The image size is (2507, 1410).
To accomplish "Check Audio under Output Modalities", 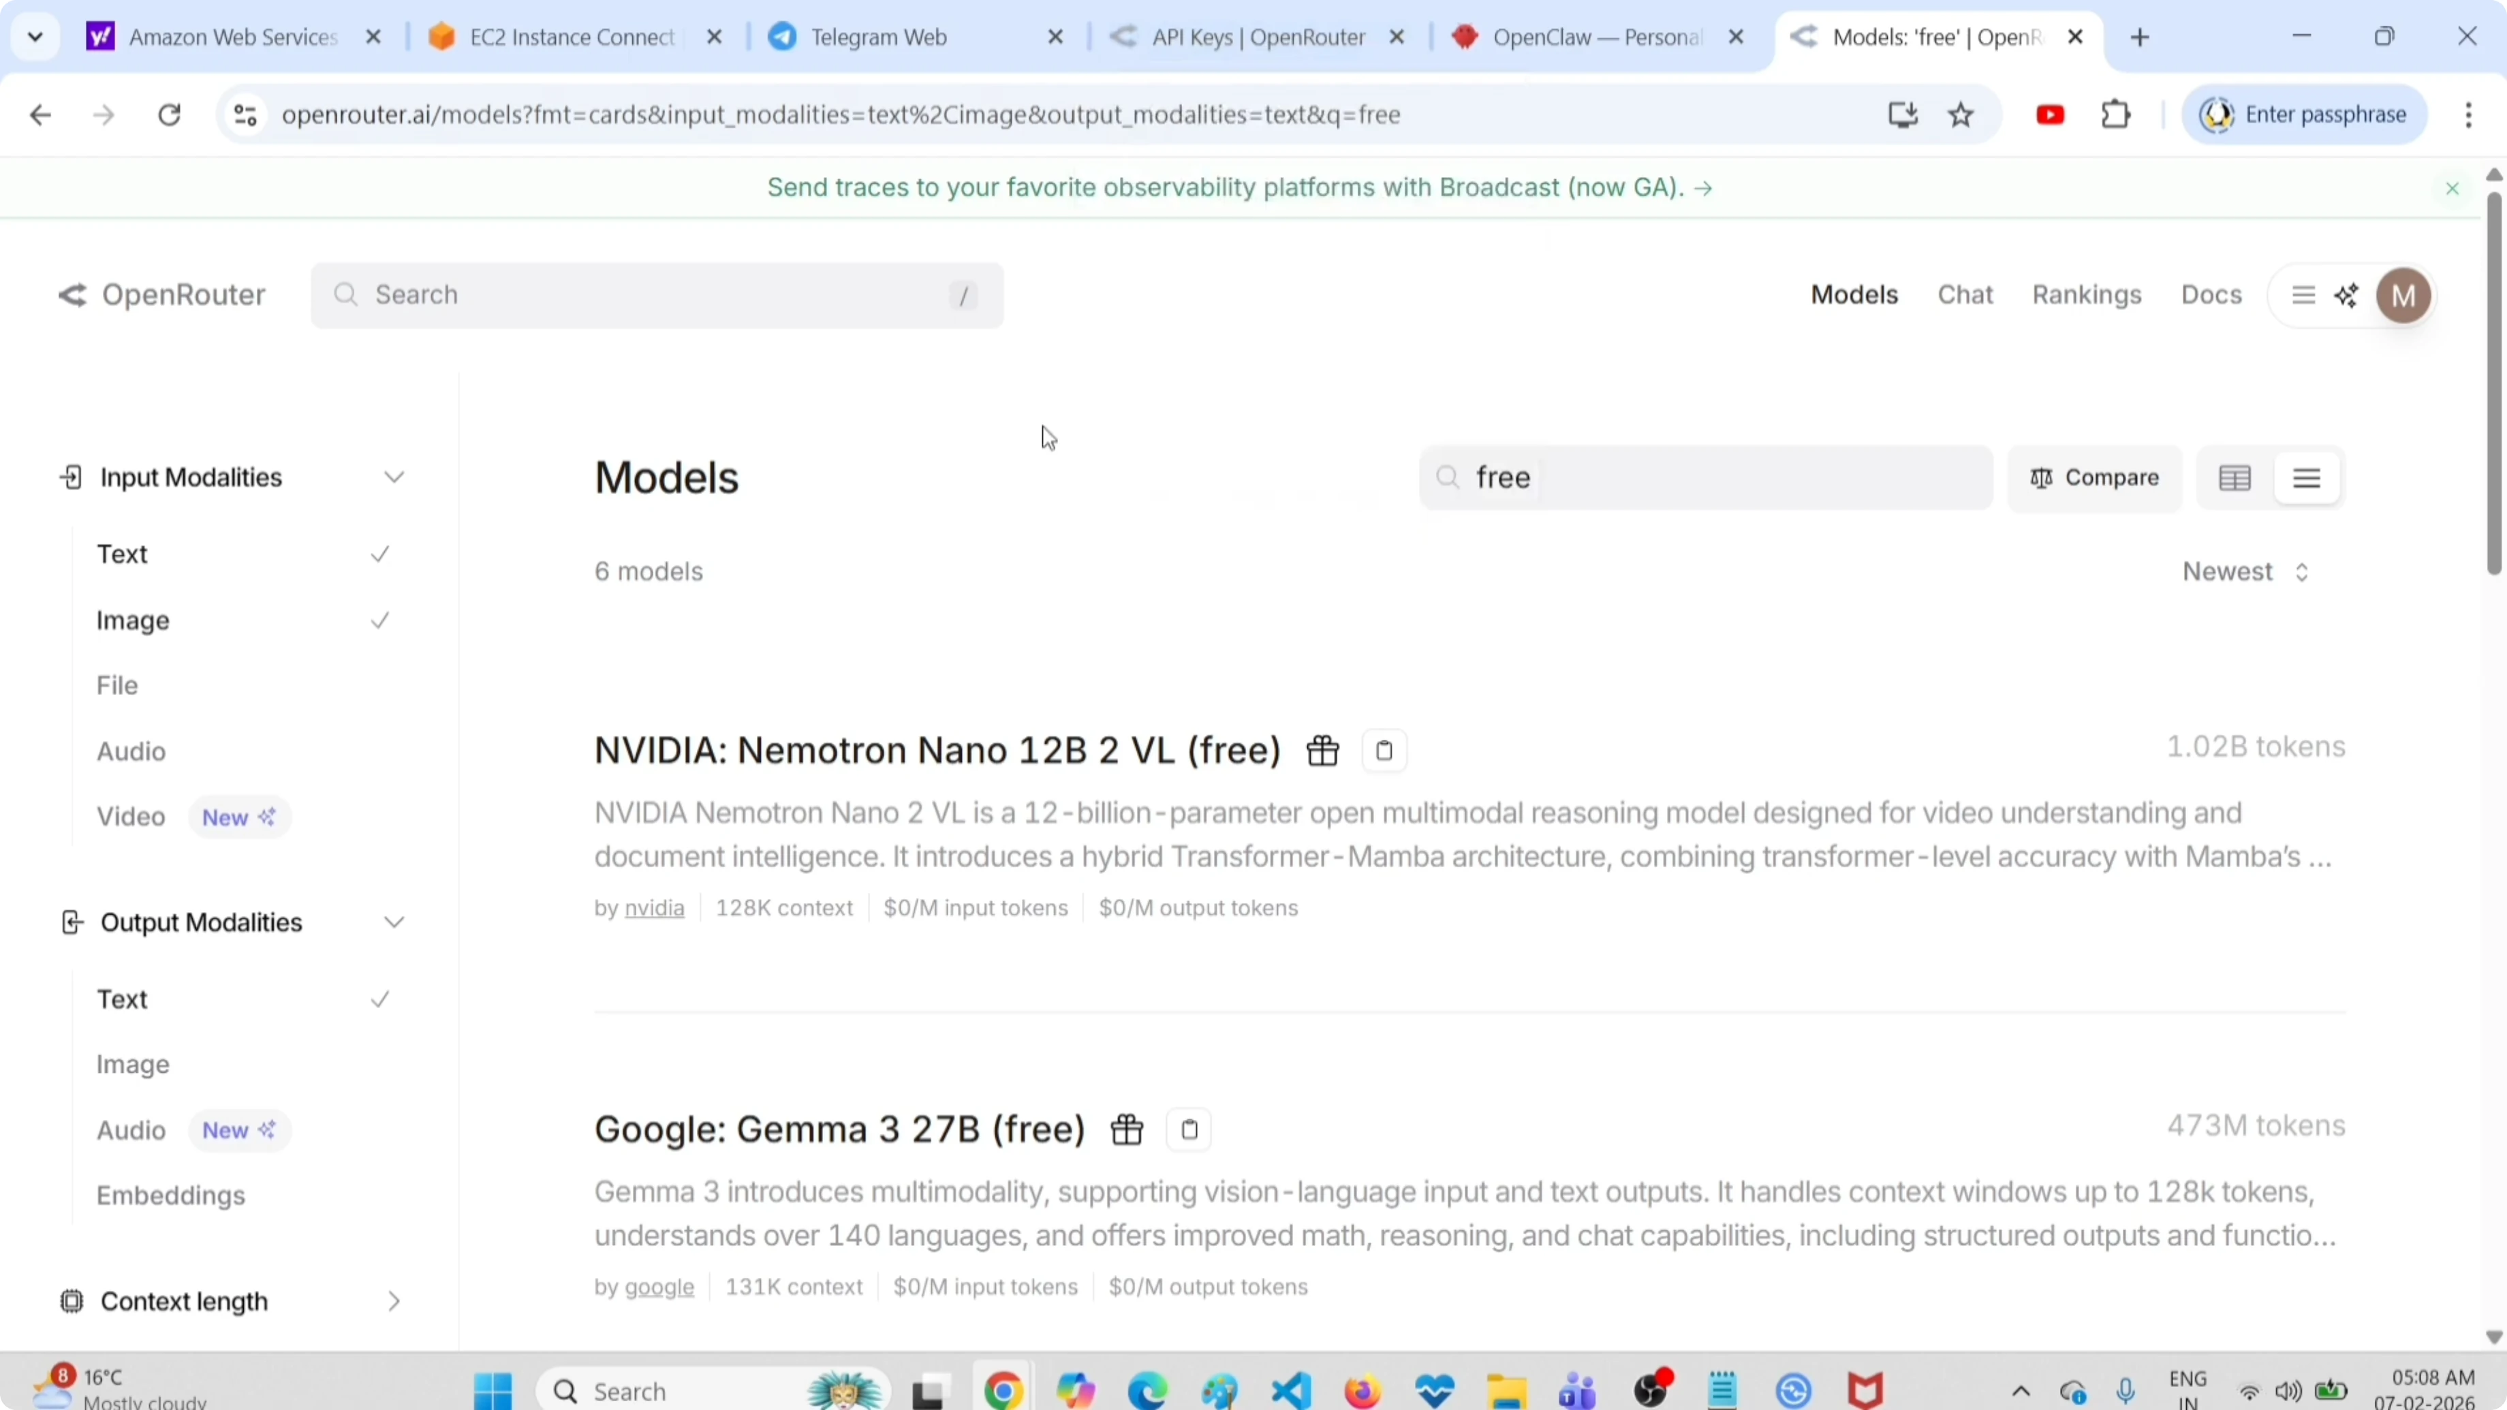I will (131, 1130).
